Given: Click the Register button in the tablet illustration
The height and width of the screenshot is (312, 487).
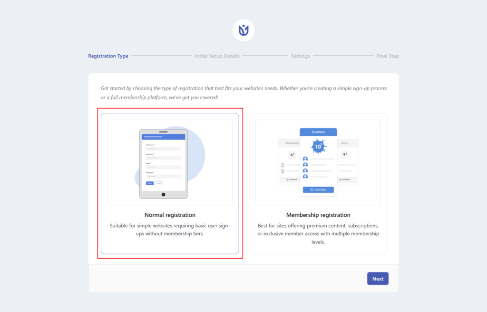Looking at the screenshot, I should (x=150, y=183).
